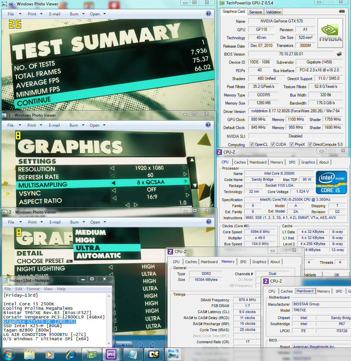Click E-mail in the 'oc' Photo Viewer toolbar
This screenshot has height=361, width=351.
[55, 14]
